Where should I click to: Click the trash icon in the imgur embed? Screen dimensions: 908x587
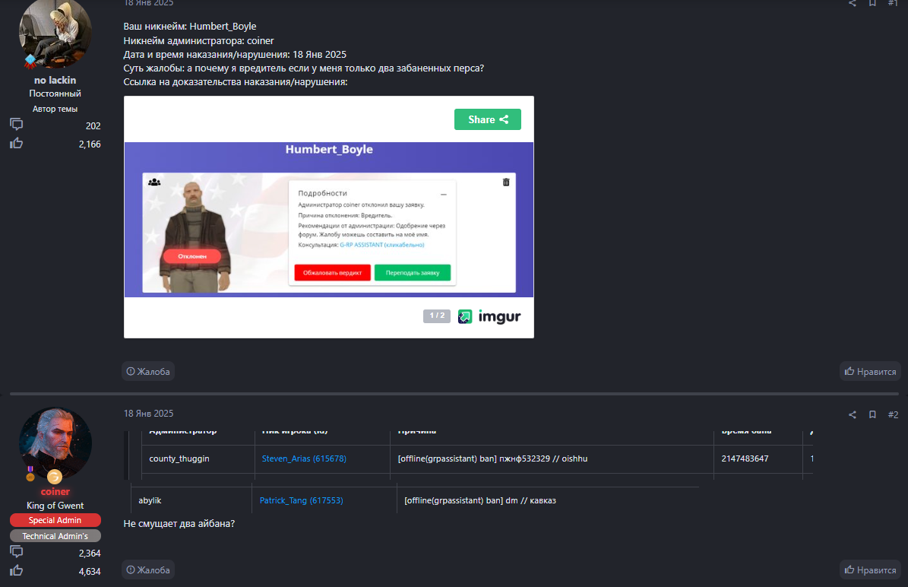click(x=506, y=182)
